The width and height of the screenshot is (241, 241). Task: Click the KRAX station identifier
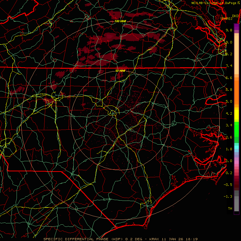pos(155,239)
